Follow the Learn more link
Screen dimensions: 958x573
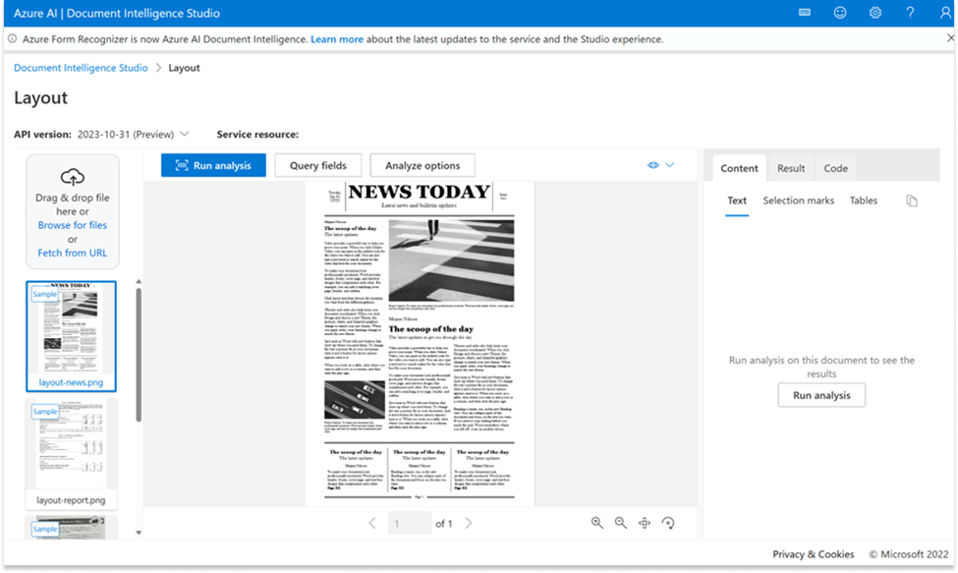point(337,39)
